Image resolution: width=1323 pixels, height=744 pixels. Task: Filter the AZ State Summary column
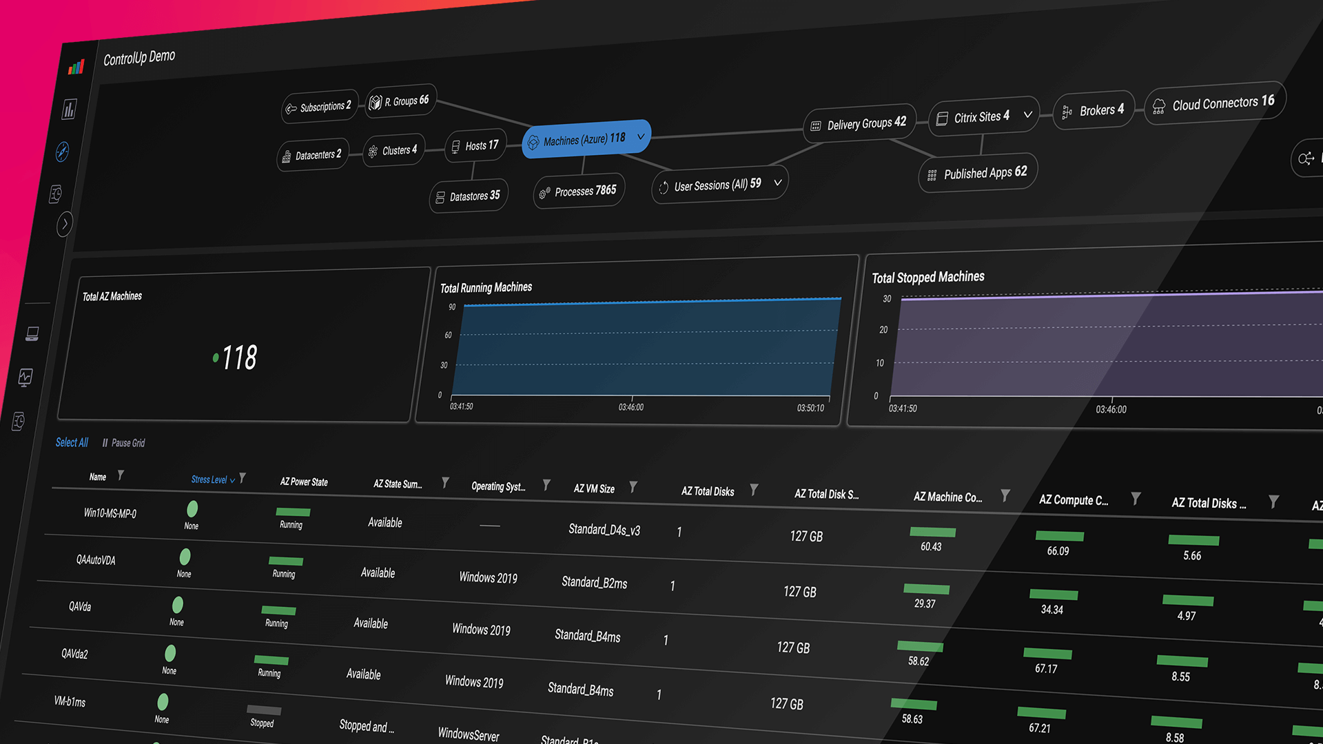pos(445,483)
